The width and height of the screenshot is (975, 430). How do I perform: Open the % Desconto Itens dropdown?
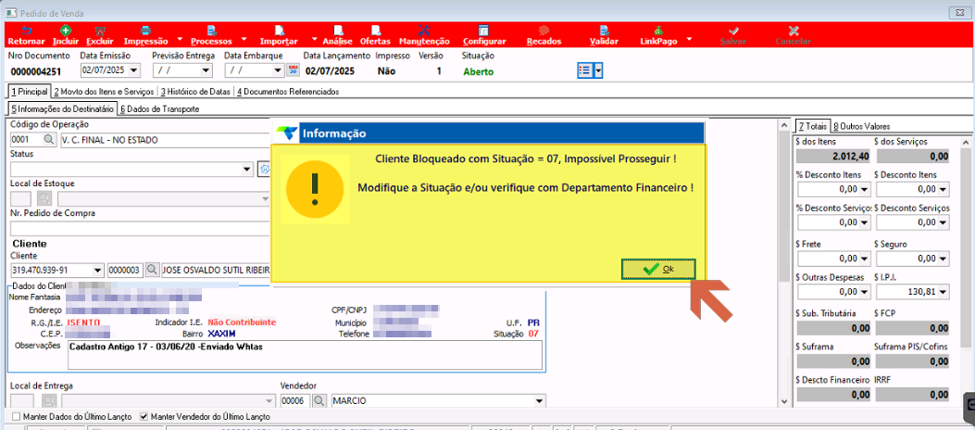pyautogui.click(x=863, y=188)
